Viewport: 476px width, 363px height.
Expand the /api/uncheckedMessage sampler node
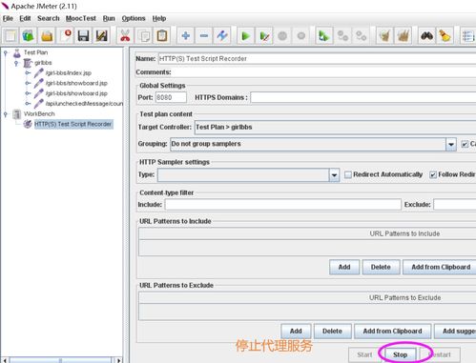(28, 104)
